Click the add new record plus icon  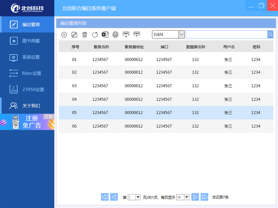pos(64,35)
